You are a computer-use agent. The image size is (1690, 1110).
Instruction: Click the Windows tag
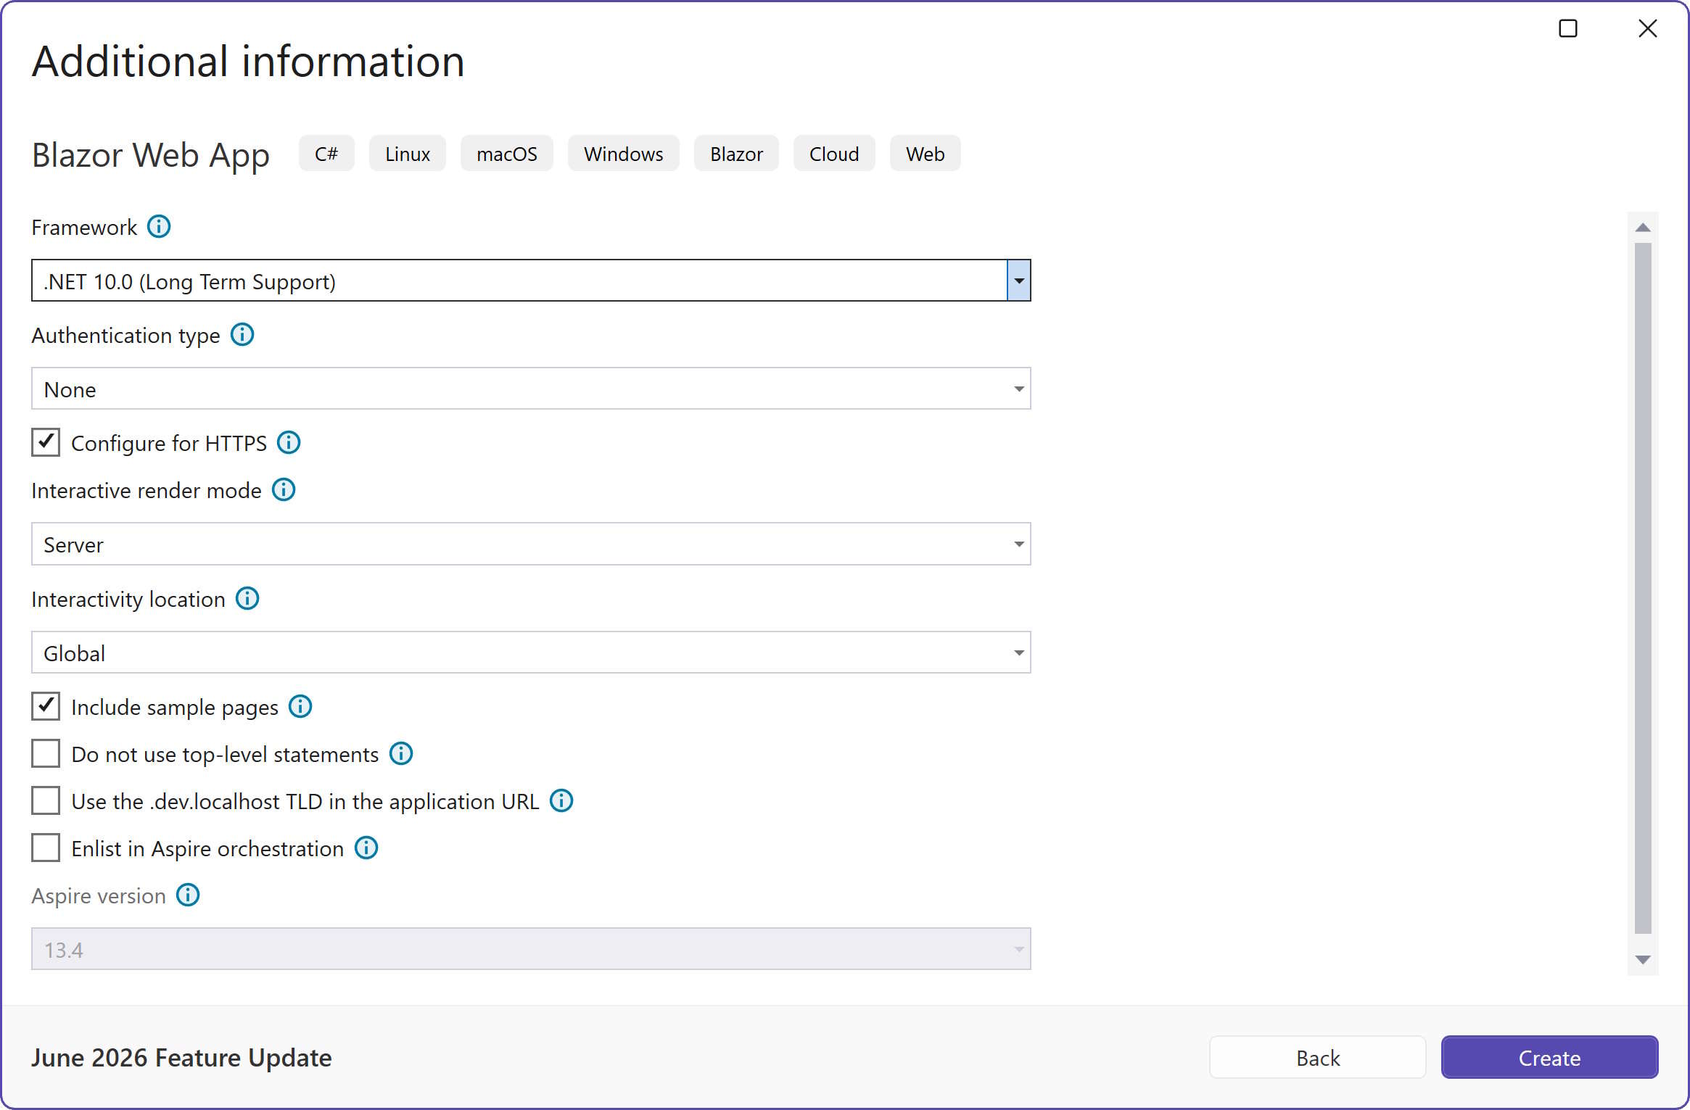pyautogui.click(x=624, y=154)
